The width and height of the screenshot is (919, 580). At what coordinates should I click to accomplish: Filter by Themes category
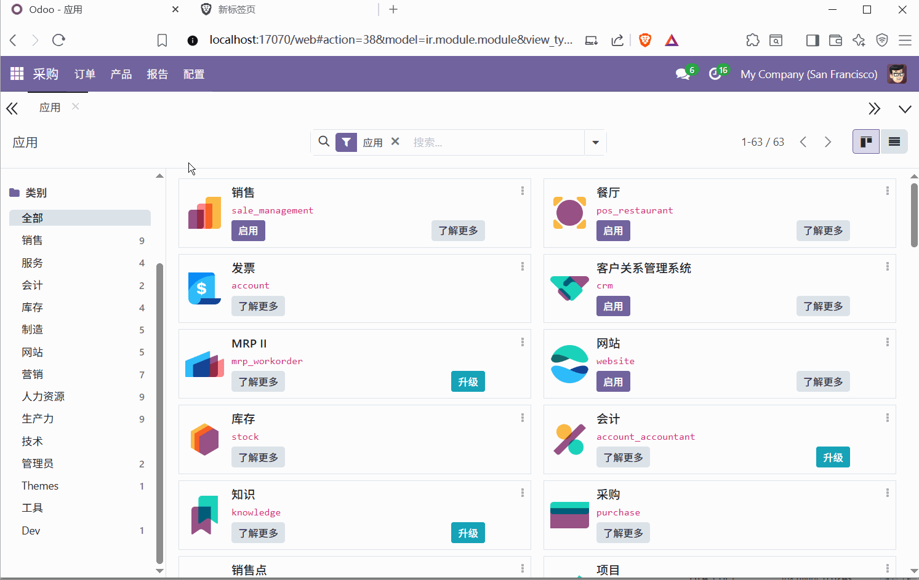pyautogui.click(x=80, y=486)
